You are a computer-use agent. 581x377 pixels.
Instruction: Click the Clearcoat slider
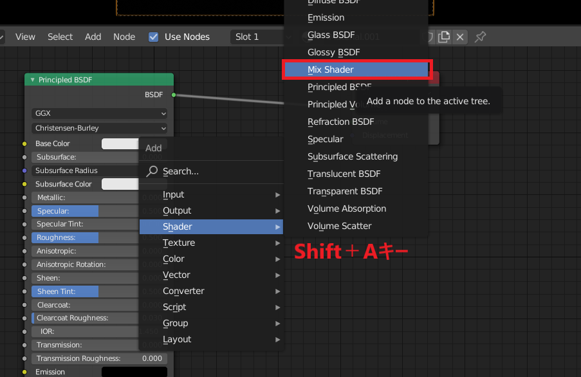pos(85,305)
